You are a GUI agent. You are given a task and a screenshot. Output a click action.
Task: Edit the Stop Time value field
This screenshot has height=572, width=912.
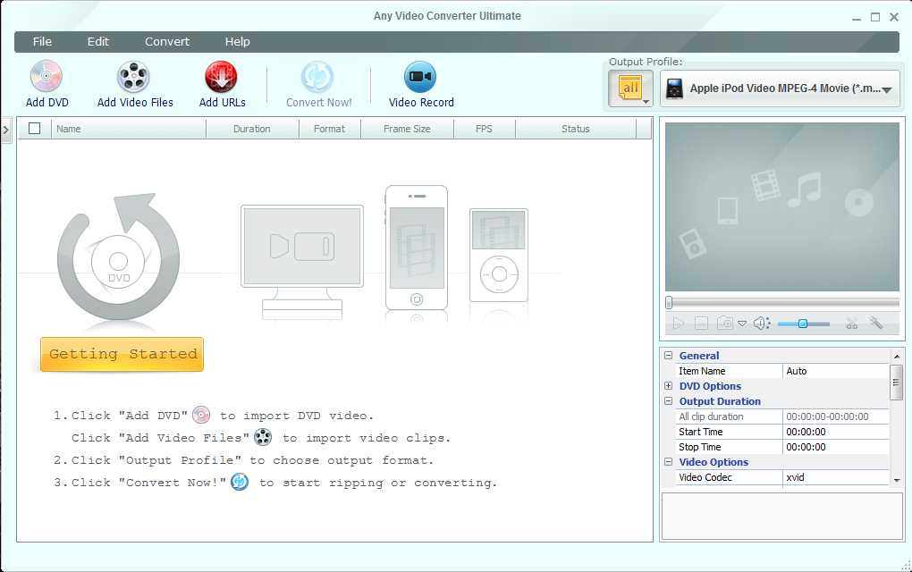pyautogui.click(x=836, y=447)
